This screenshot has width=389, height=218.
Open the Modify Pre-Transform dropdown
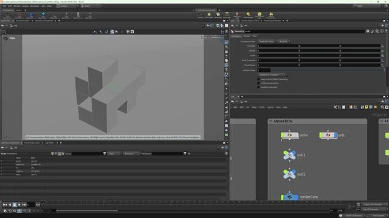point(272,74)
